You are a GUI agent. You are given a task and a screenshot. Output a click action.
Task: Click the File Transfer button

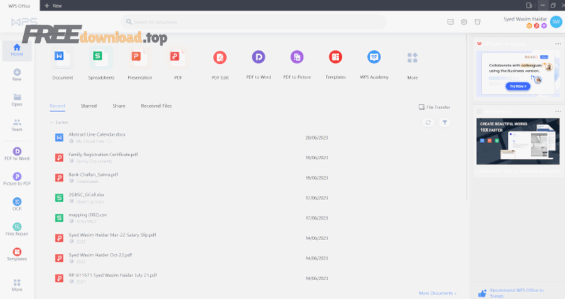[x=434, y=107]
